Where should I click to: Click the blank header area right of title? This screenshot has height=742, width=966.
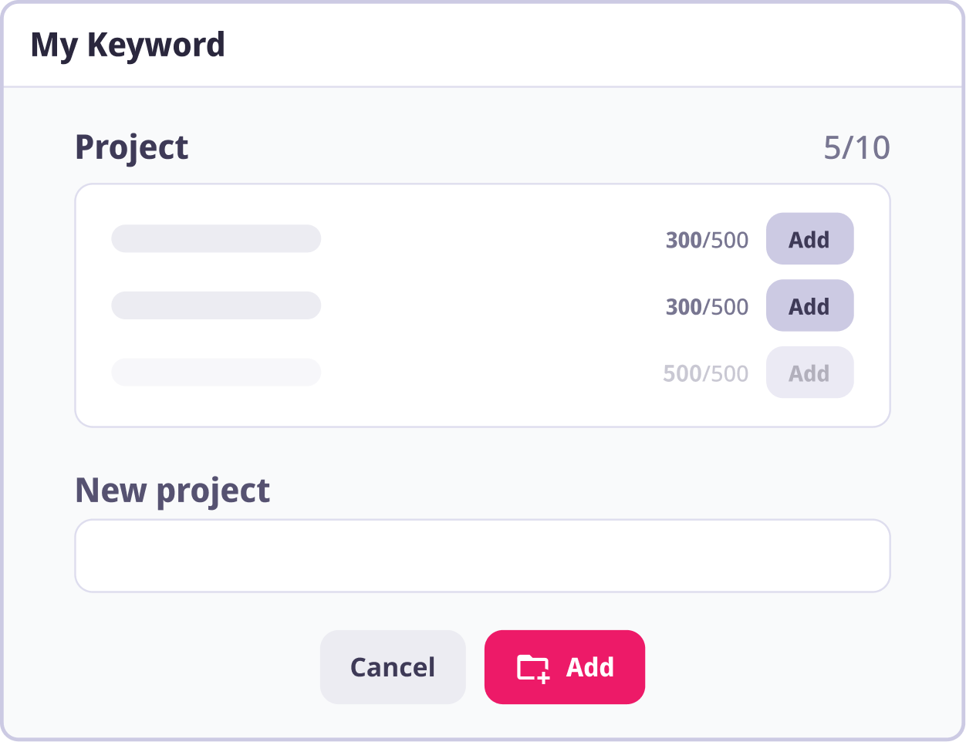(586, 45)
